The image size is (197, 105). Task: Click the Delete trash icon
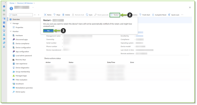[x=63, y=15]
